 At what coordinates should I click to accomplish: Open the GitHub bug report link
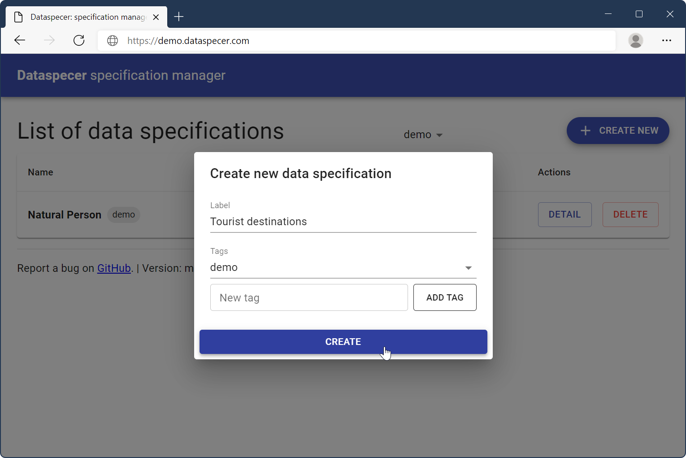(x=114, y=268)
